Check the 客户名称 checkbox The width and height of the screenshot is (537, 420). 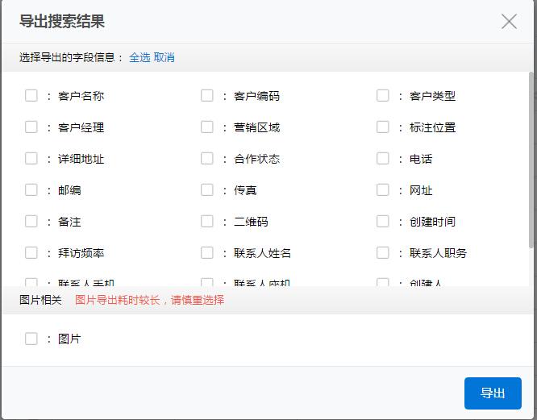pyautogui.click(x=31, y=95)
